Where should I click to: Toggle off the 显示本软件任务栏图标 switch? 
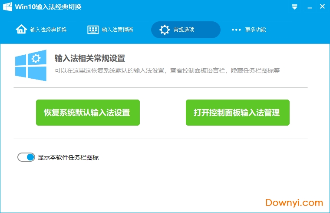[x=26, y=157]
